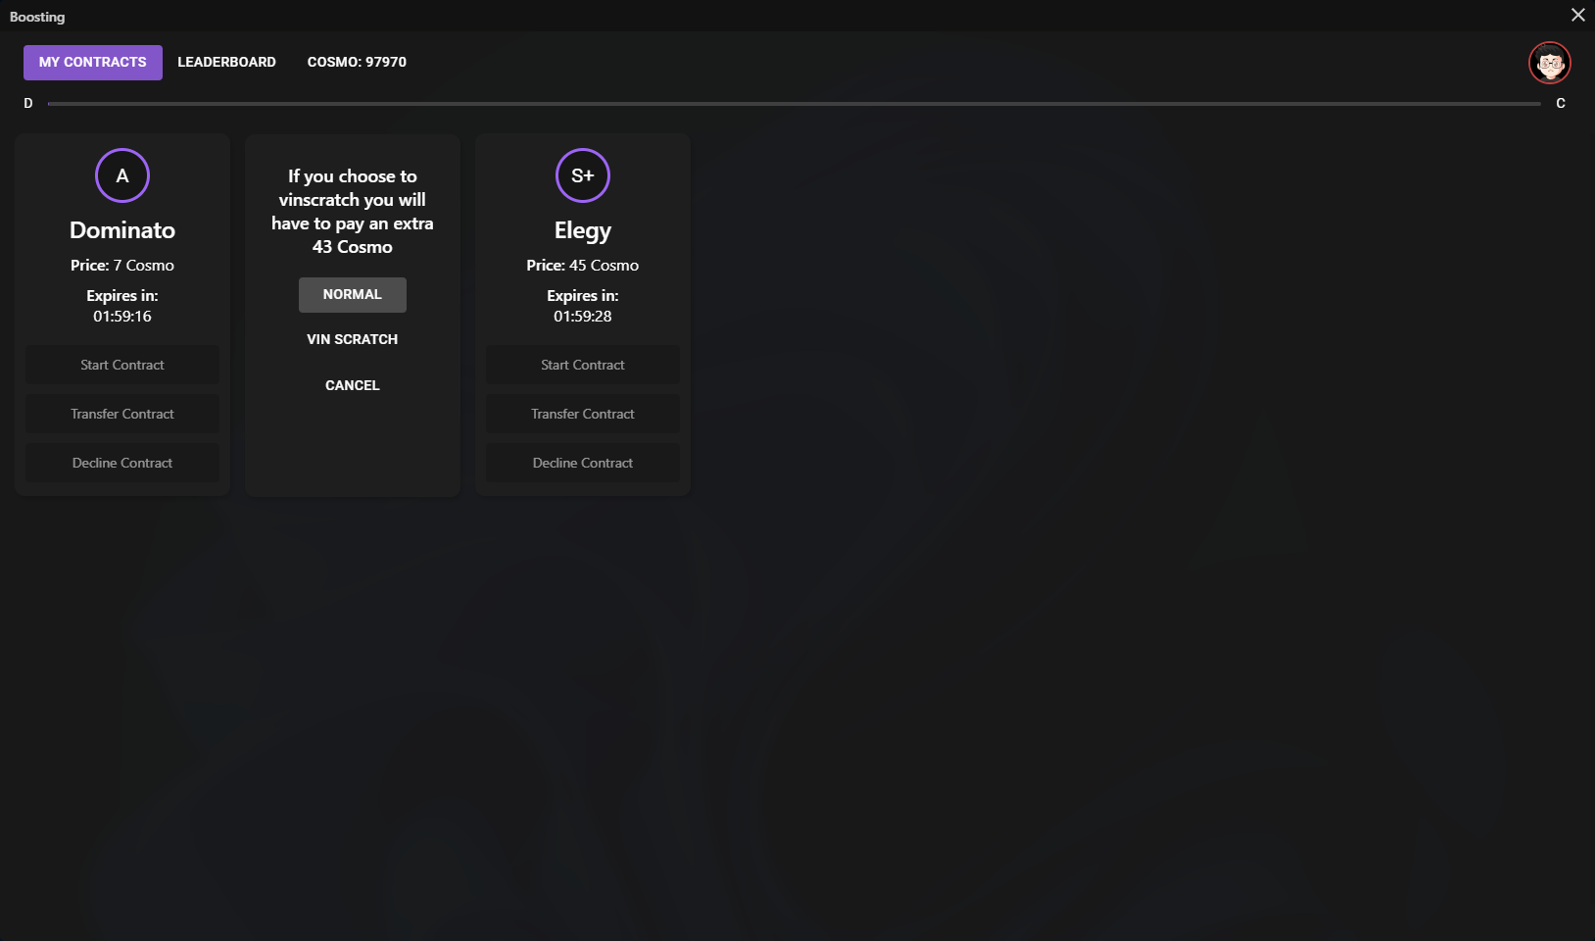Choose the Normal option

(x=353, y=294)
